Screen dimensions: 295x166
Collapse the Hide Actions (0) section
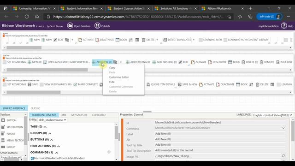pos(59,146)
